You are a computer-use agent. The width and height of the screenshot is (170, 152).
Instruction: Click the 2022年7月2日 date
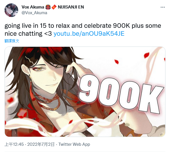(x=41, y=144)
